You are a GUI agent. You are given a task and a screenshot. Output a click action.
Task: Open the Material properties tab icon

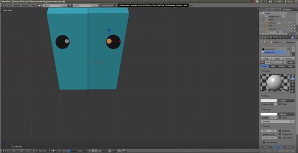pos(293,38)
